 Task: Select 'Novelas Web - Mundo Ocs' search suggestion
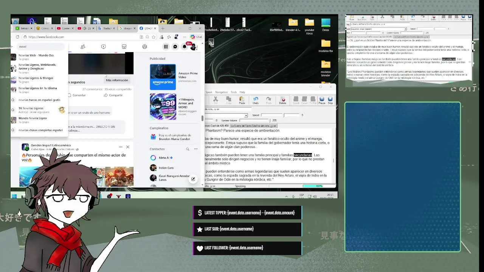39,57
